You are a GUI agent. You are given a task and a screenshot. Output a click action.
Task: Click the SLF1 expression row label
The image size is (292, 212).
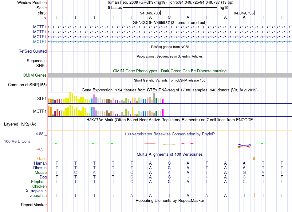[42, 98]
